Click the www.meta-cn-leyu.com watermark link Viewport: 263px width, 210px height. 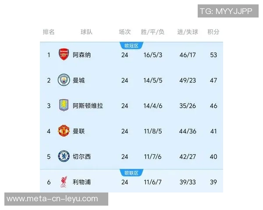tap(53, 199)
